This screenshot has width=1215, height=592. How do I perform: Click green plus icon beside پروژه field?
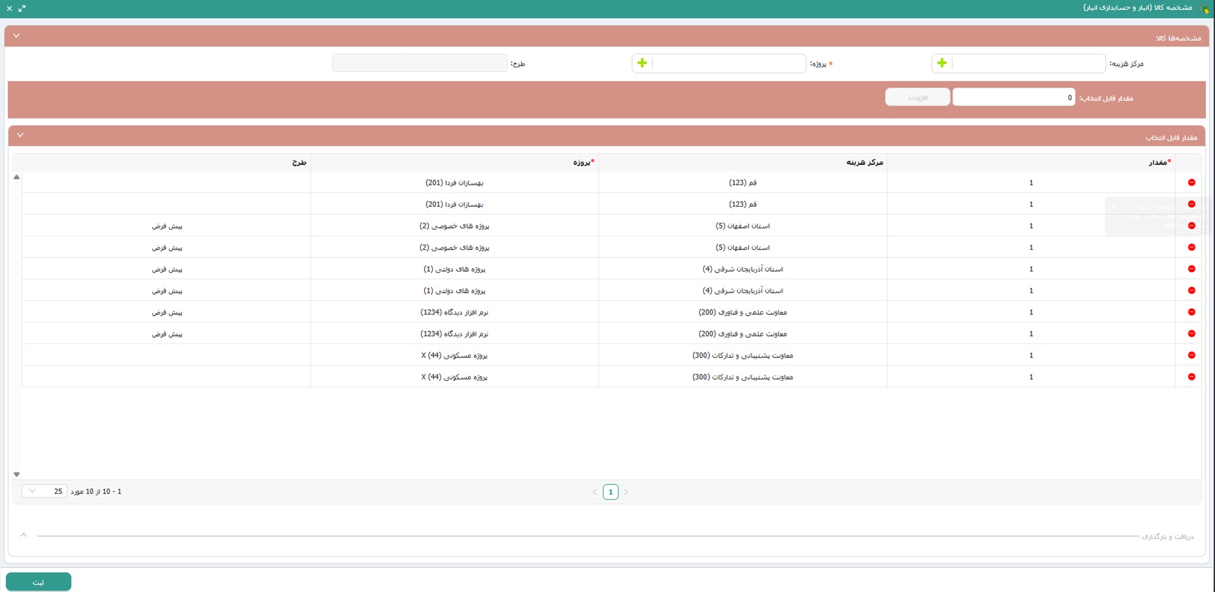[x=642, y=63]
